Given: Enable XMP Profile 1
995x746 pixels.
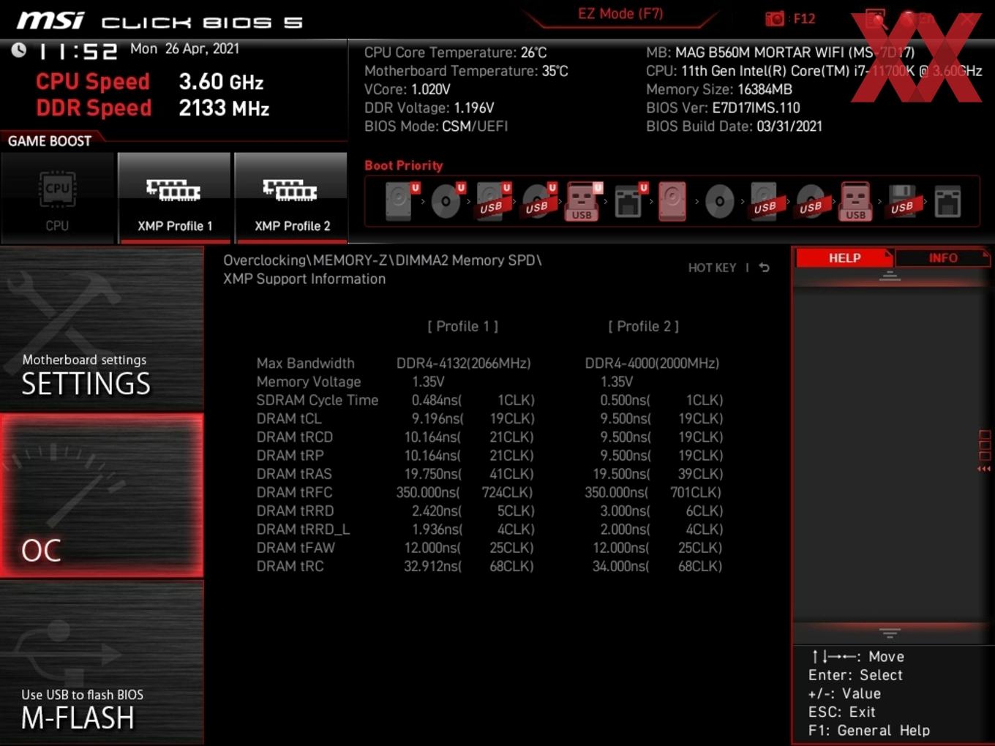Looking at the screenshot, I should tap(174, 198).
